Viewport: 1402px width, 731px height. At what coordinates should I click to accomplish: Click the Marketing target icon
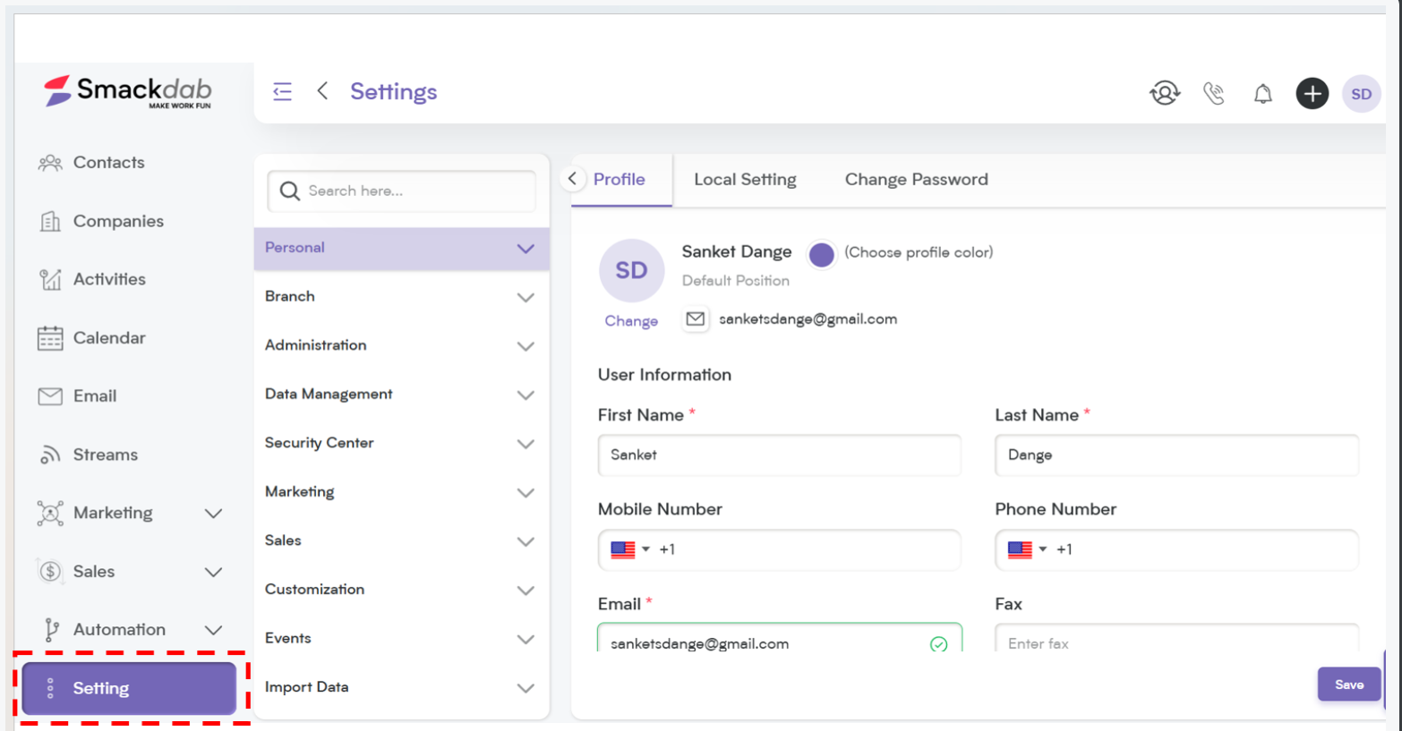click(x=50, y=513)
